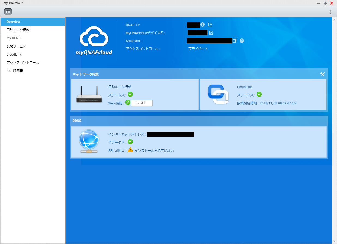Click auto router ステータス green check

coord(130,94)
